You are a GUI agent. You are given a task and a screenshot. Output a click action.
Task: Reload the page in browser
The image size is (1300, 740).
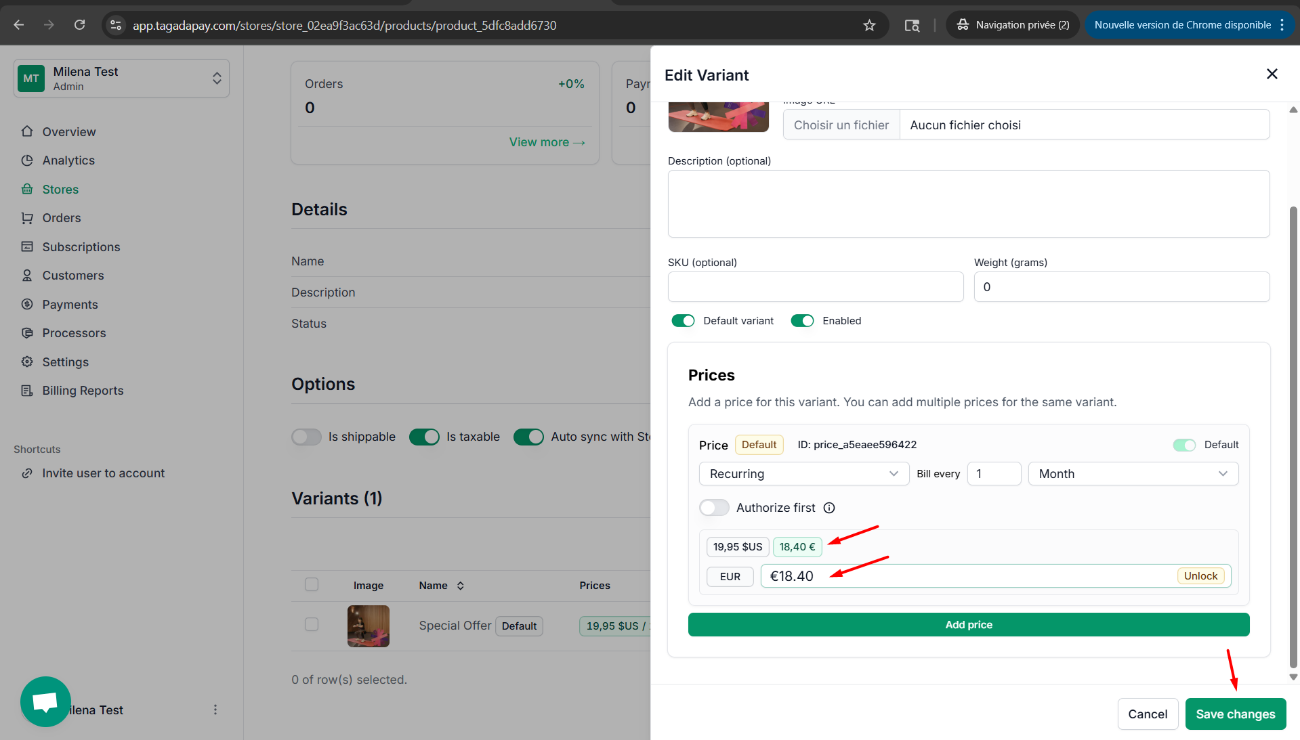[80, 25]
